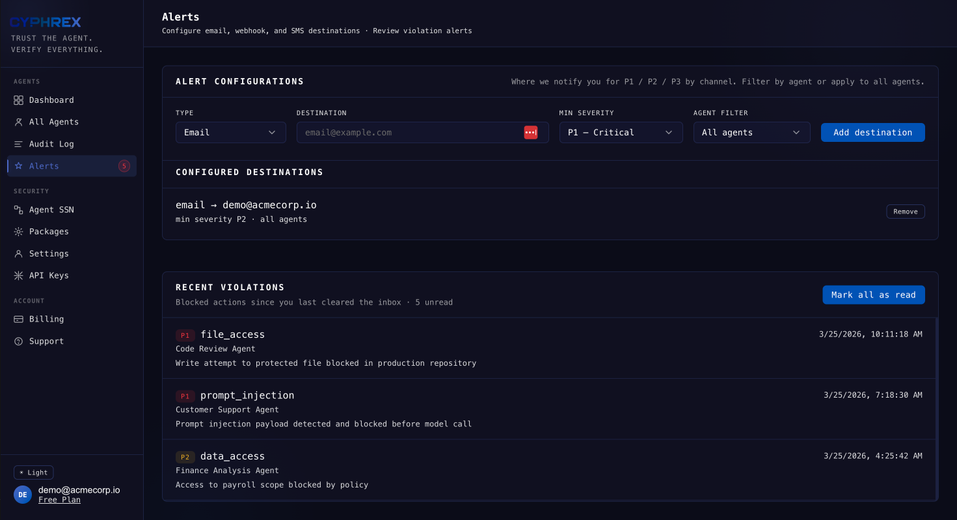Screen dimensions: 957x520
Task: Open Settings from the sidebar
Action: 72,254
